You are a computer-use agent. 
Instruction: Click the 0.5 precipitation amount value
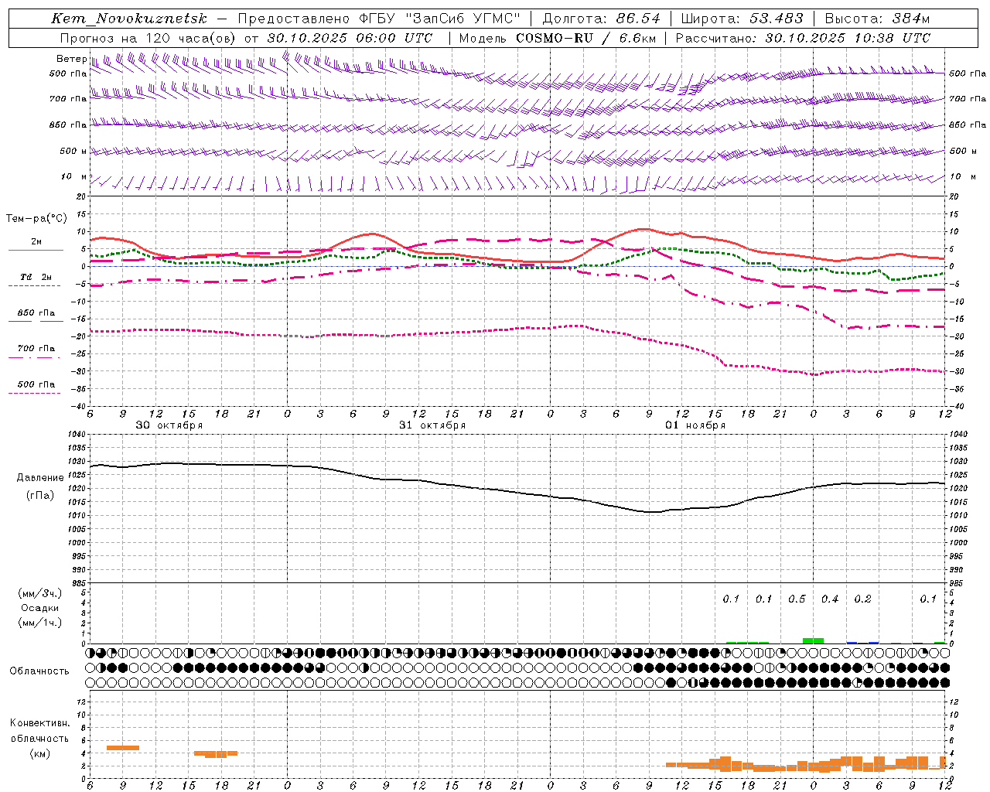[797, 599]
